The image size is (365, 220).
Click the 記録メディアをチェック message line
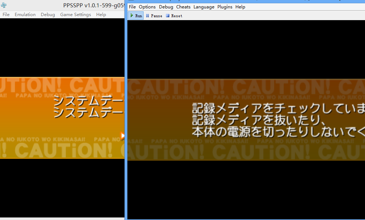coord(278,108)
